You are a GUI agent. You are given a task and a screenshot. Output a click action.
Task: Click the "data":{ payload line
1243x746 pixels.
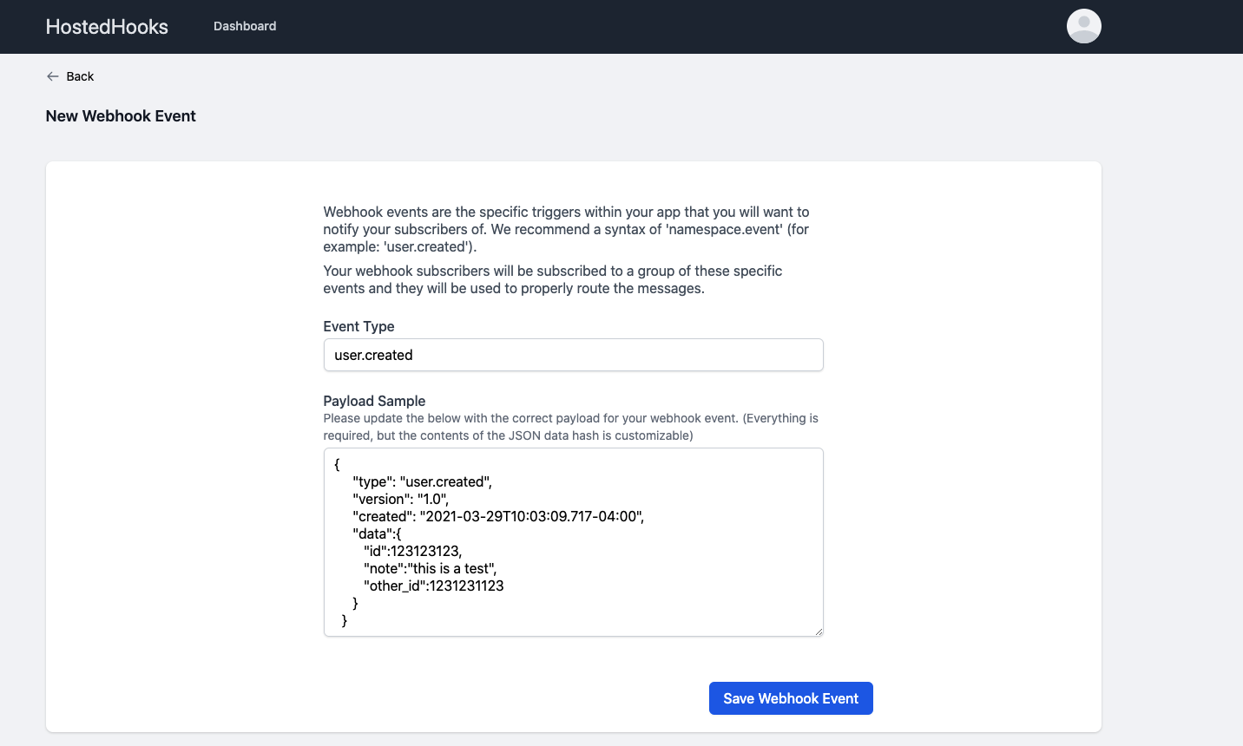pyautogui.click(x=377, y=533)
